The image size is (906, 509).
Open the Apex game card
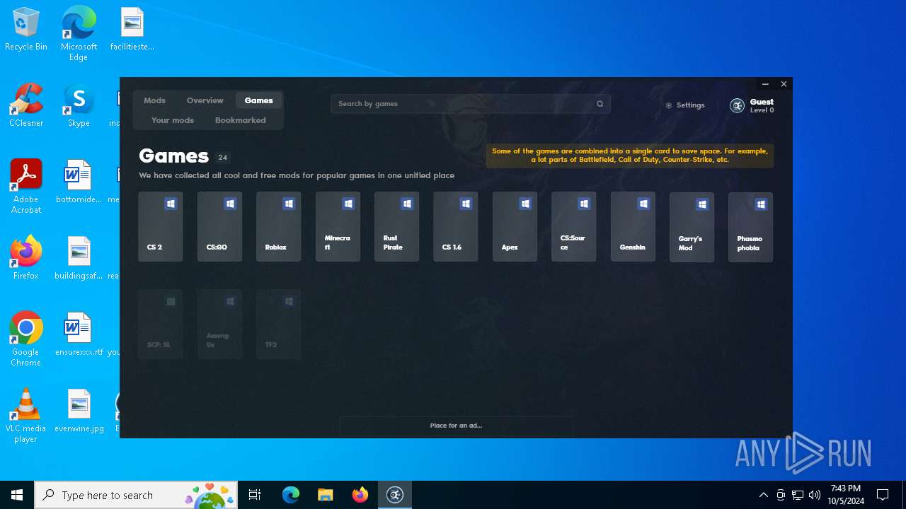tap(515, 227)
